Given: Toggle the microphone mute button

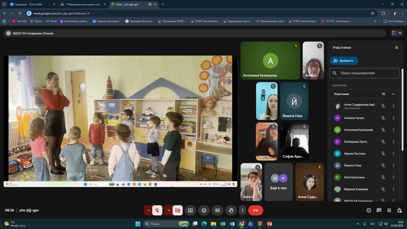Looking at the screenshot, I should pos(157,210).
